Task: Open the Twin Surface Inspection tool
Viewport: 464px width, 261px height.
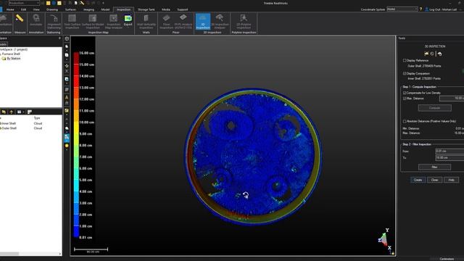Action: 72,21
